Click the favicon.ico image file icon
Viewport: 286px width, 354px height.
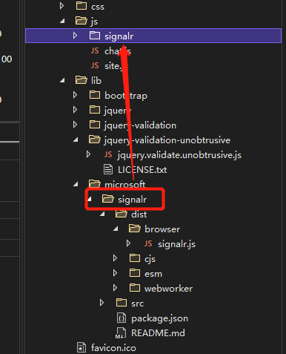point(82,348)
